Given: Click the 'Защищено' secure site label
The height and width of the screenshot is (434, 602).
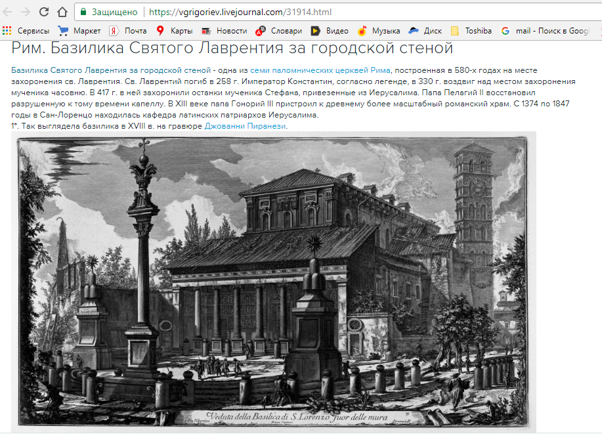Looking at the screenshot, I should tap(114, 12).
